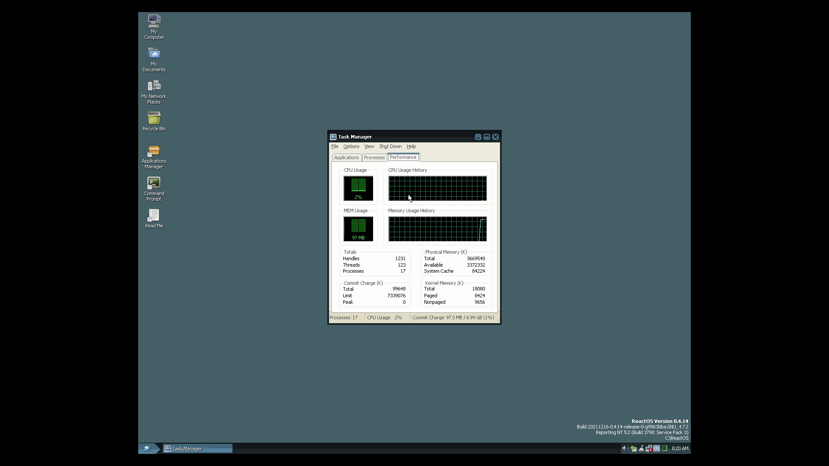
Task: Switch to the Applications tab
Action: tap(346, 157)
